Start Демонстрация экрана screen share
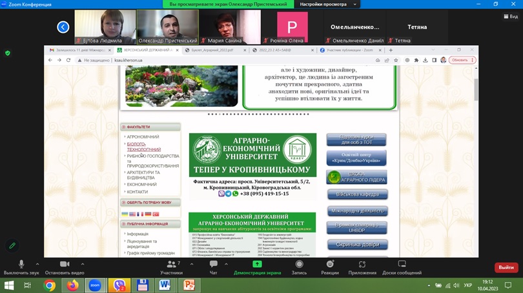Screen dimensions: 523x293 [257, 267]
